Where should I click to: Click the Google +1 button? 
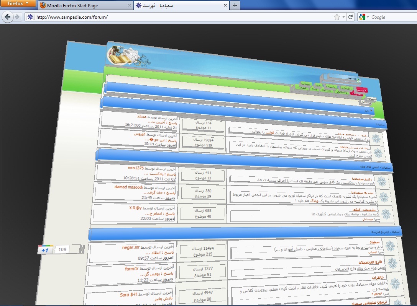pyautogui.click(x=45, y=250)
